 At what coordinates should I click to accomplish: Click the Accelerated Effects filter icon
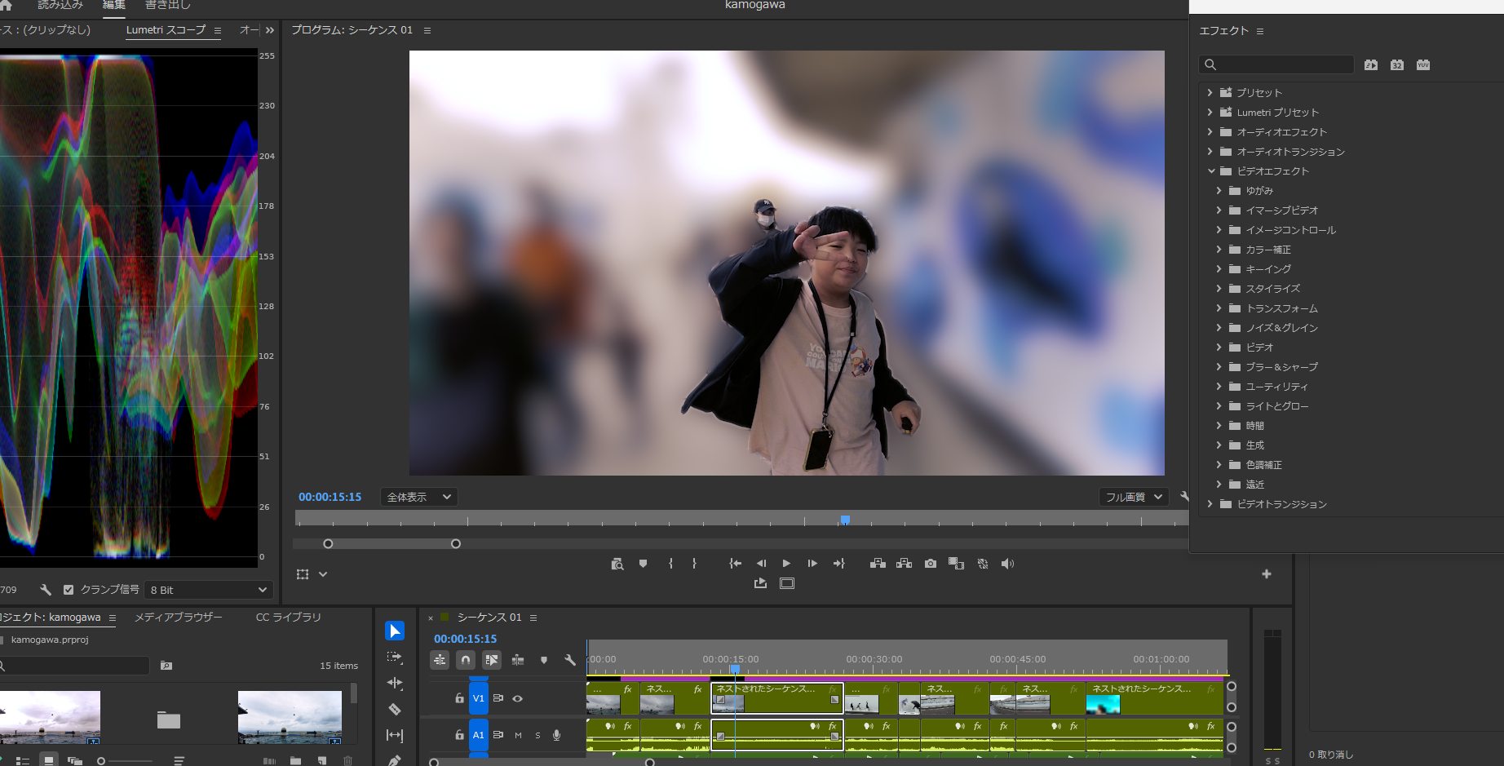[1371, 64]
